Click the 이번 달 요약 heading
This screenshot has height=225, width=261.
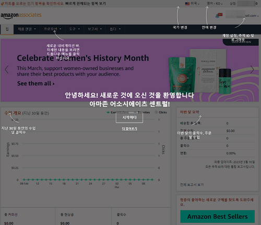click(189, 112)
